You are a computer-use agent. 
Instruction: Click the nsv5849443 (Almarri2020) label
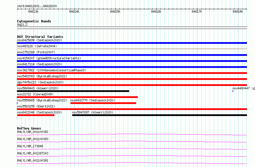click(x=38, y=88)
